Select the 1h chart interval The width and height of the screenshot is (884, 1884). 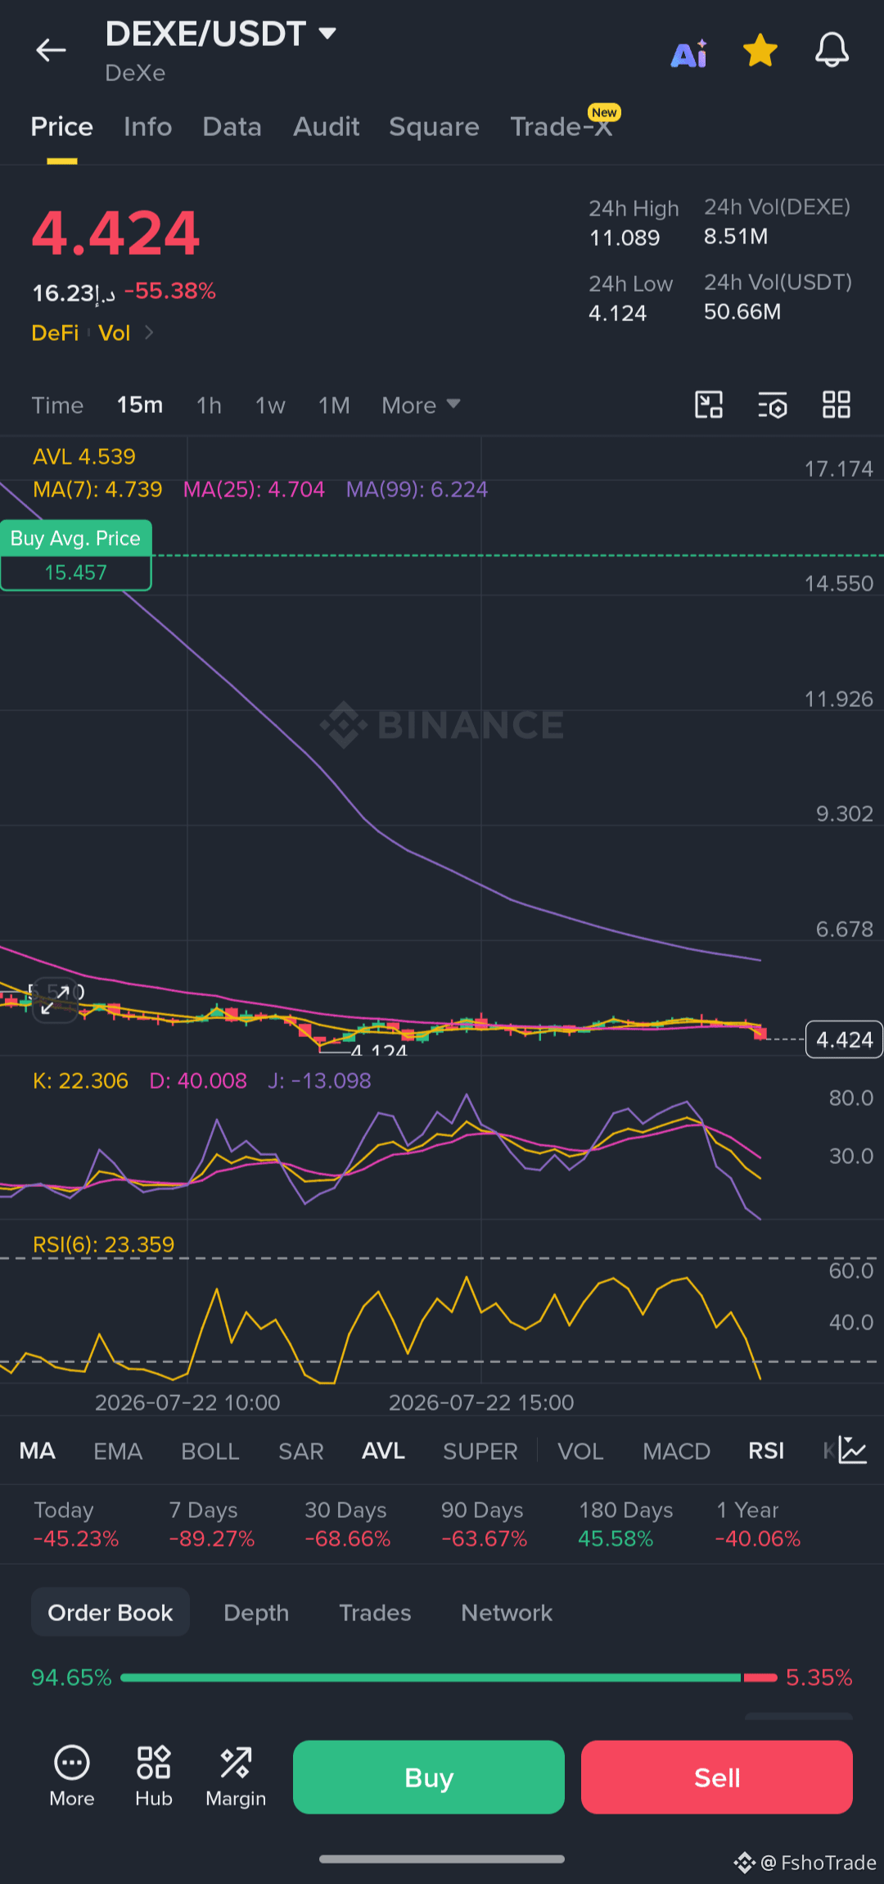pyautogui.click(x=209, y=405)
